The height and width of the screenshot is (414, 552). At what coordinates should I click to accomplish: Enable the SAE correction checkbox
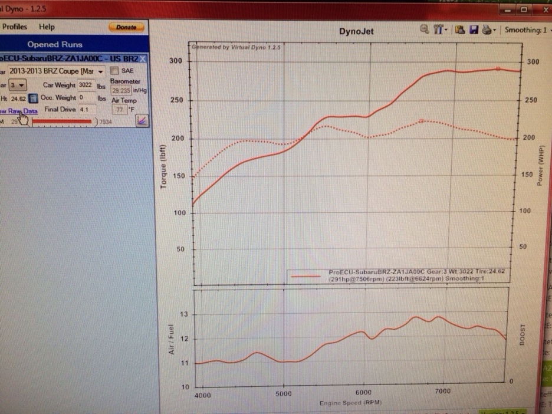[114, 71]
